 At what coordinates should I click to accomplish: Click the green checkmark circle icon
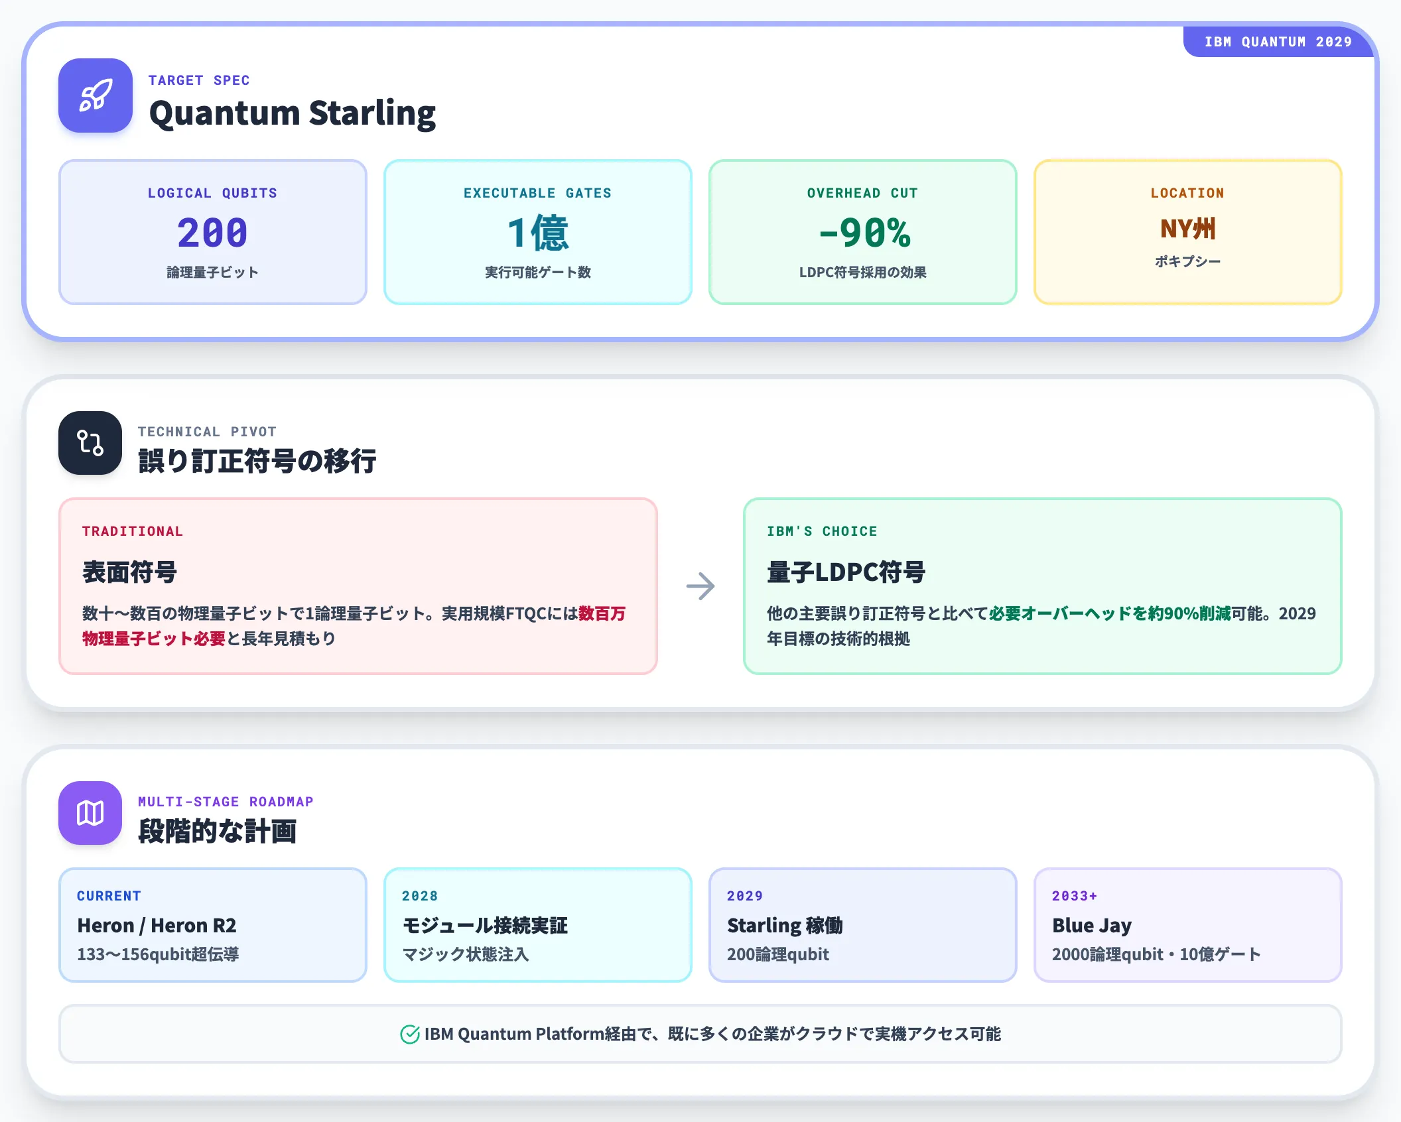(x=410, y=1034)
